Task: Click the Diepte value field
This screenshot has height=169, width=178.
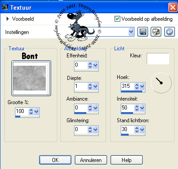Action: [x=81, y=86]
